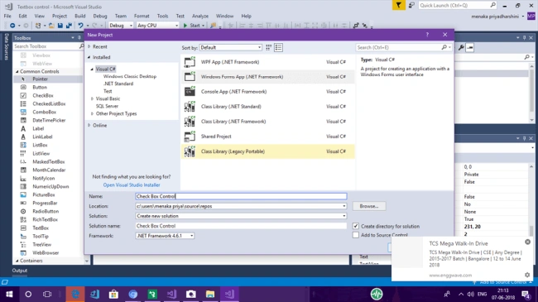538x302 pixels.
Task: Select Console App (.NET Framework) template
Action: 267,92
